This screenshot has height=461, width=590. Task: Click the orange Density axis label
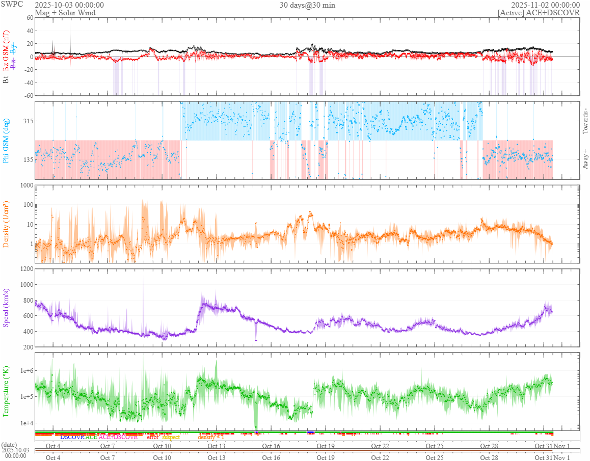coord(7,224)
